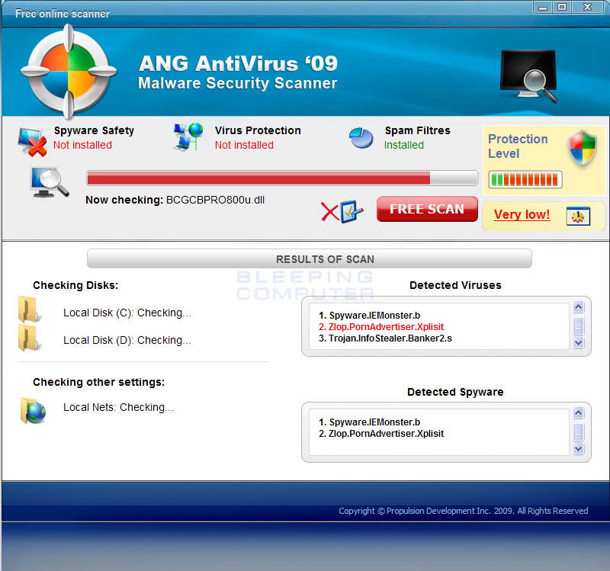The height and width of the screenshot is (571, 610).
Task: Click the Checking other settings: heading
Action: pyautogui.click(x=99, y=382)
